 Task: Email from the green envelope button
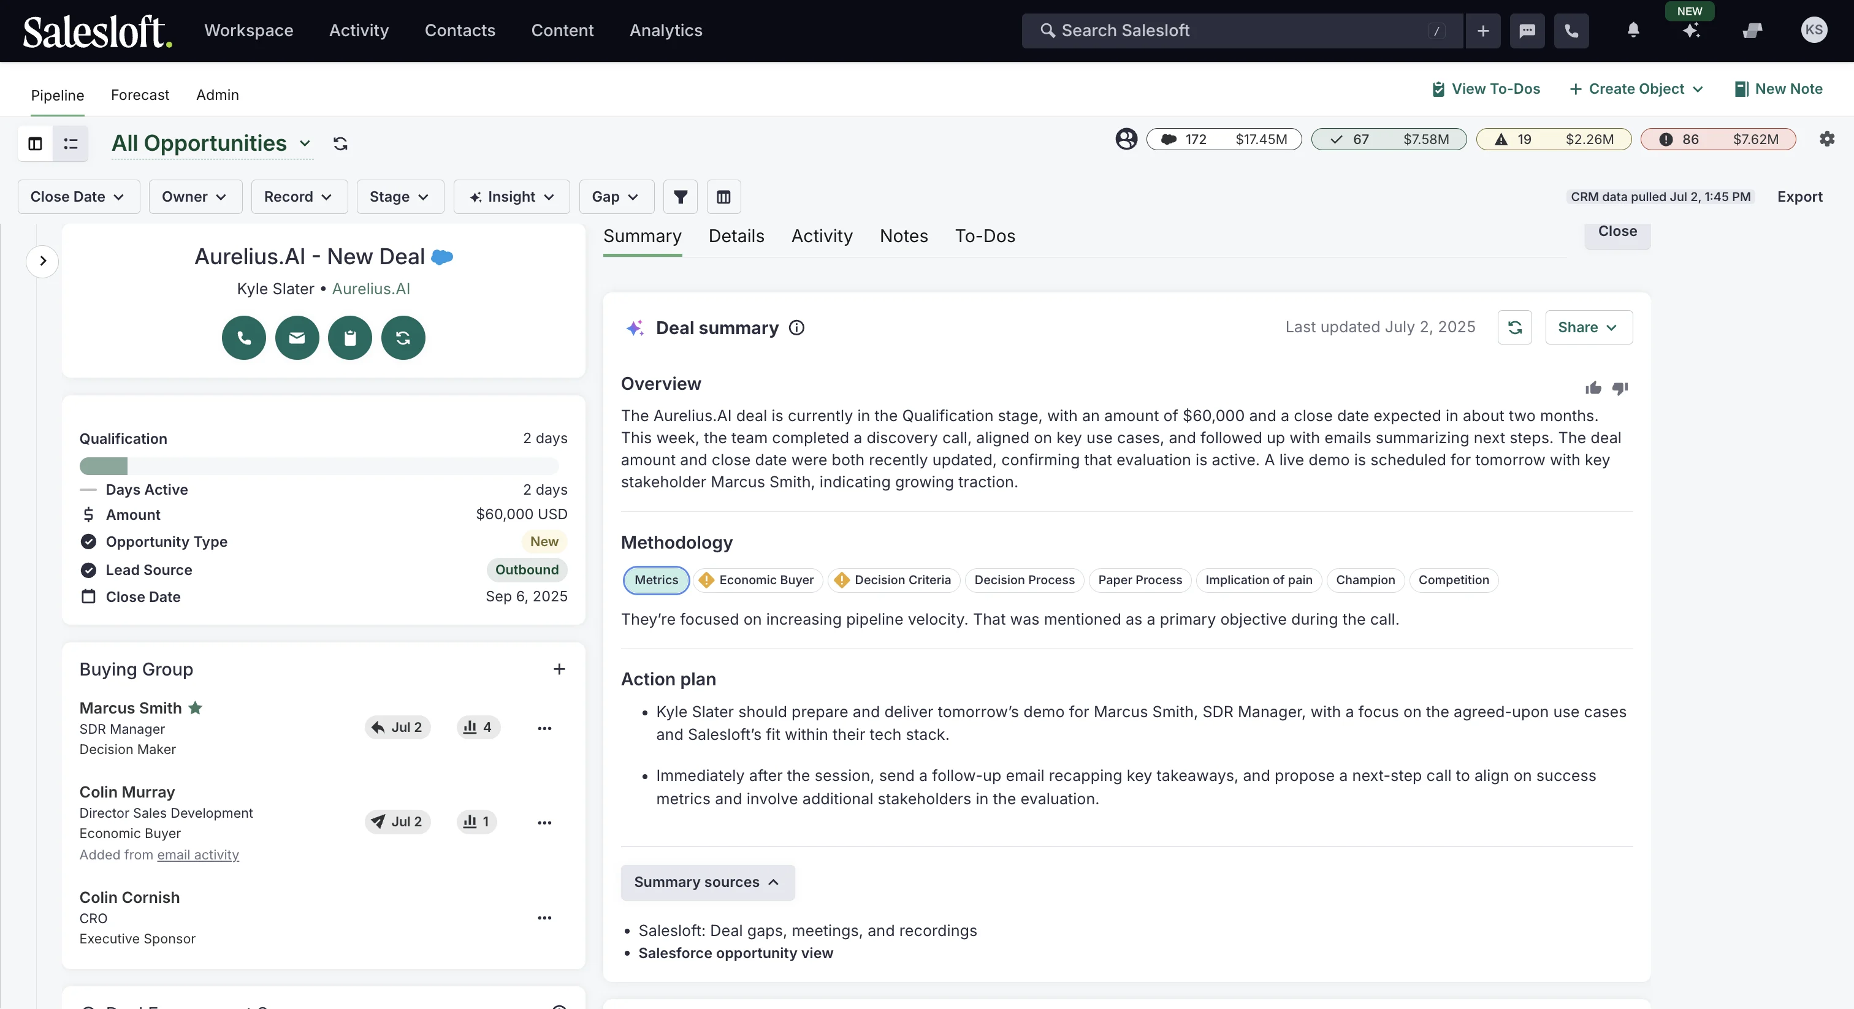tap(297, 338)
